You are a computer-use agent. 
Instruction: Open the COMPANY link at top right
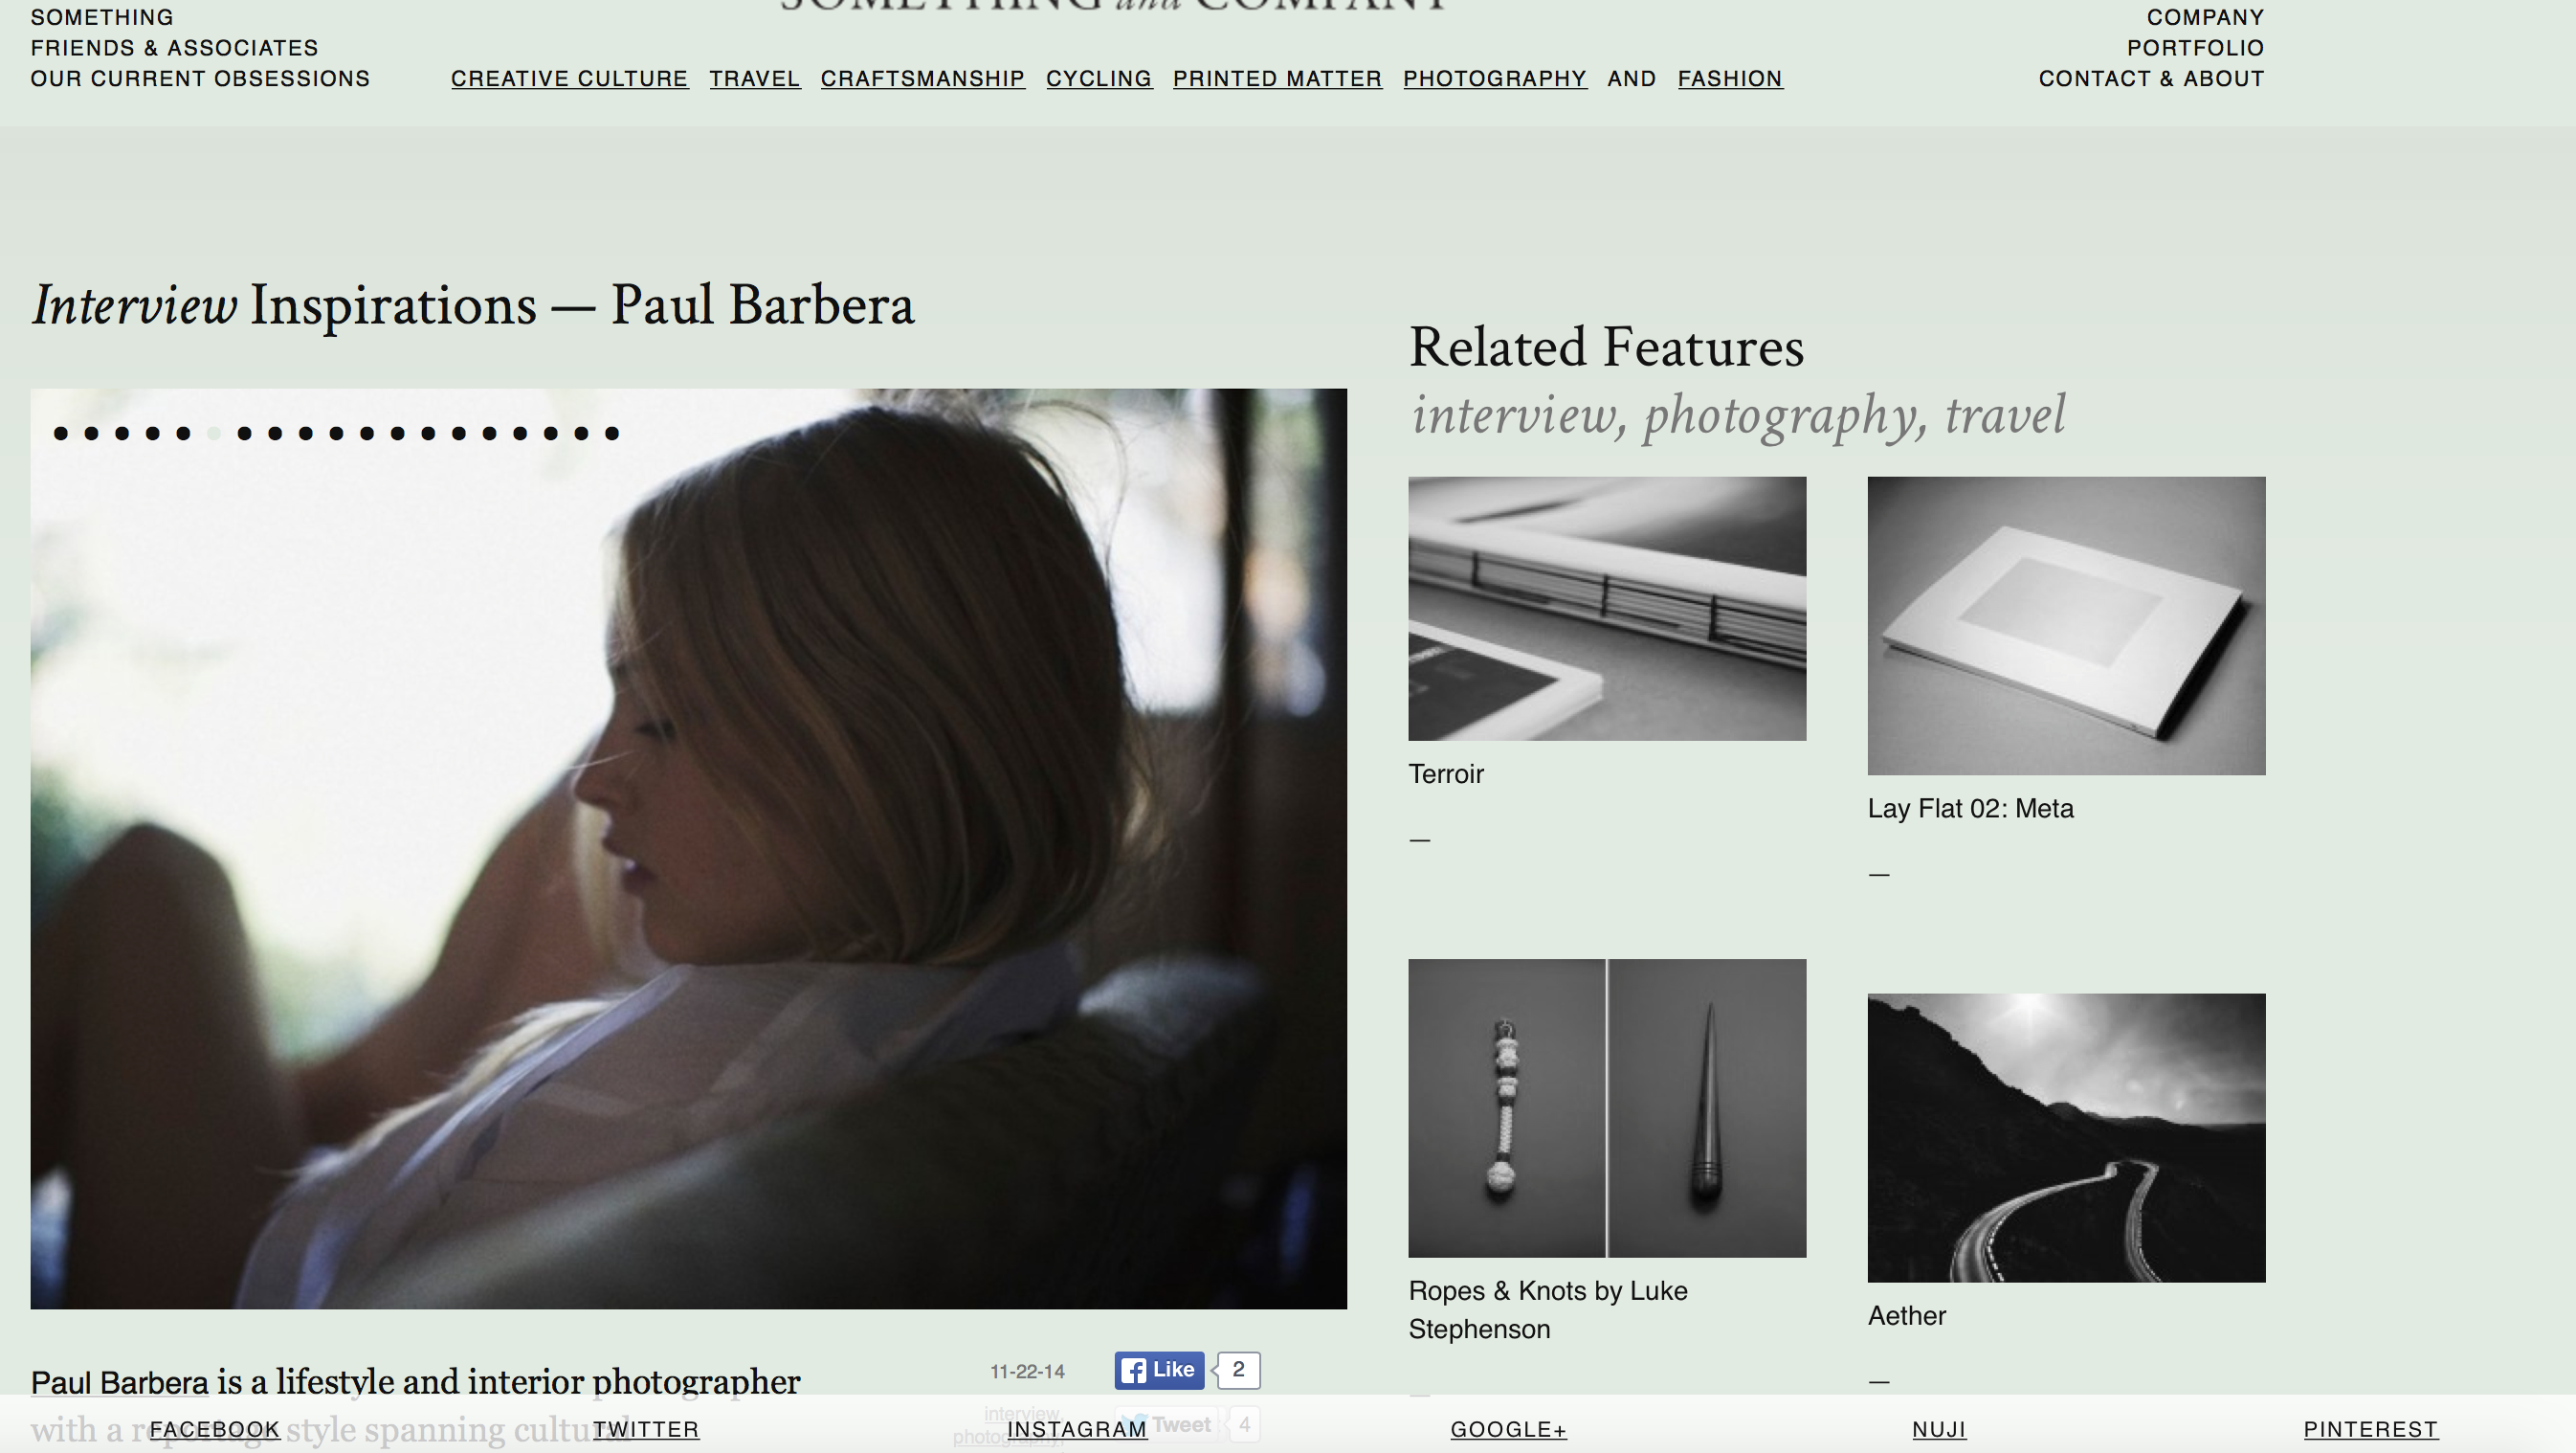[x=2205, y=17]
